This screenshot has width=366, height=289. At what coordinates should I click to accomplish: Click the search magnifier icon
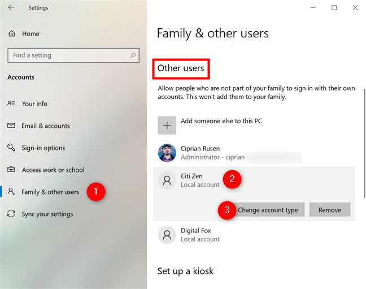[133, 55]
